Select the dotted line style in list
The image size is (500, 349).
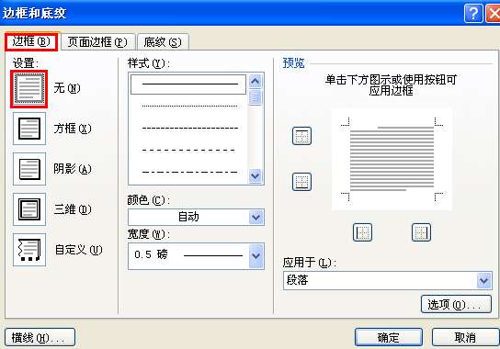[x=189, y=106]
